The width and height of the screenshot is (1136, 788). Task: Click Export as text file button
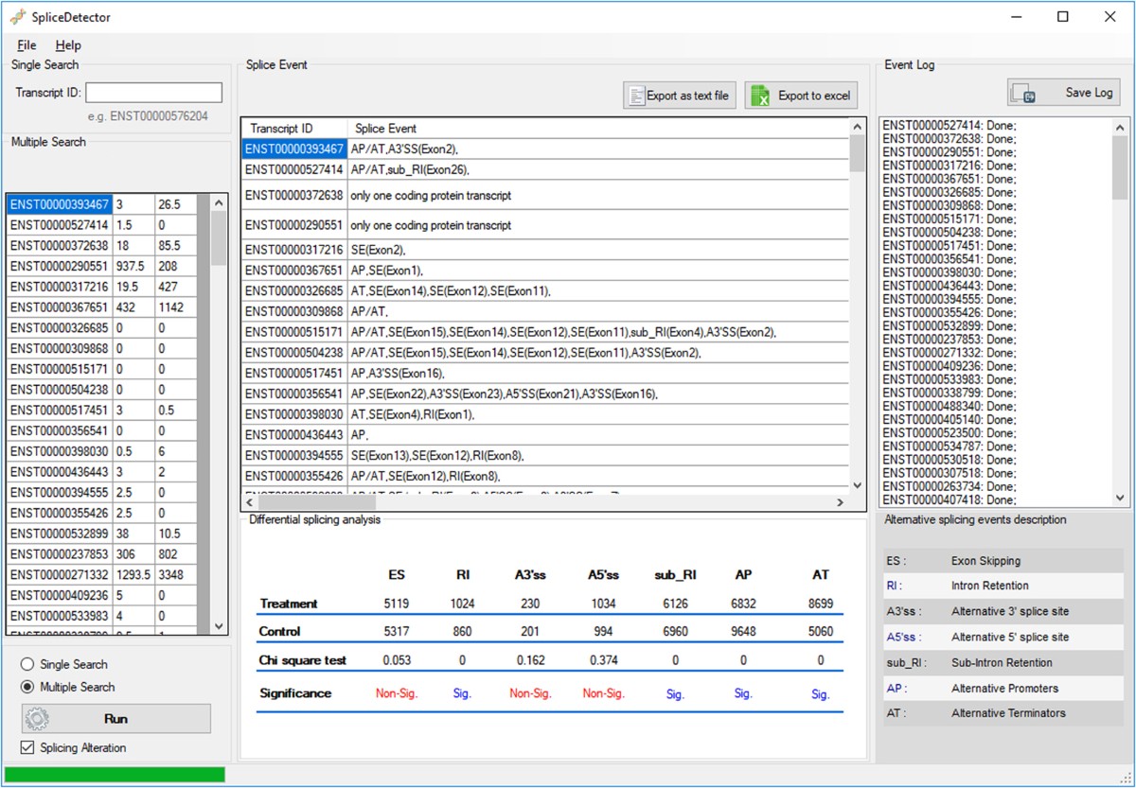click(679, 96)
